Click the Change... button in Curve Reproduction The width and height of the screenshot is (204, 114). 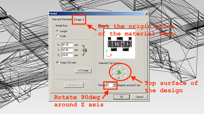74,85
